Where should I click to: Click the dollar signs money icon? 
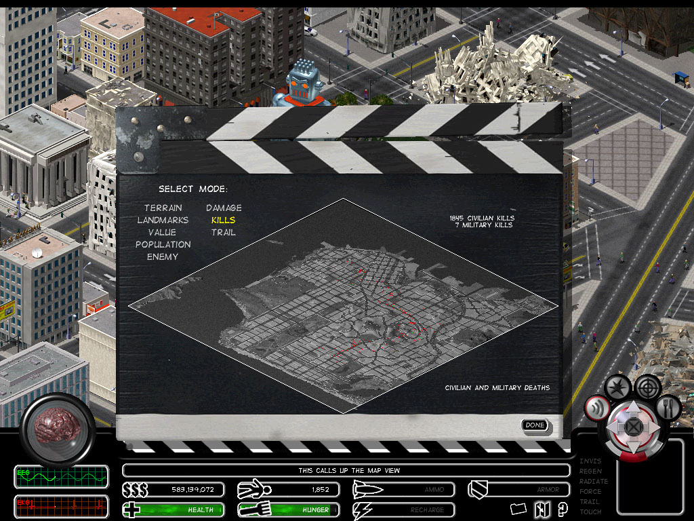point(135,490)
